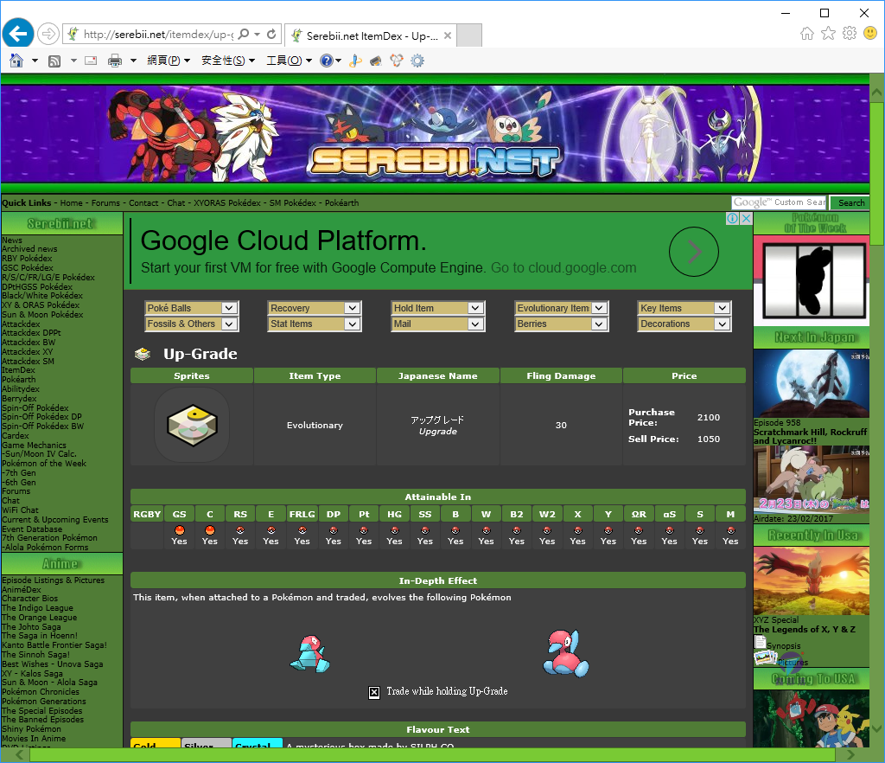
Task: Open the 工具(O) menu
Action: (289, 61)
